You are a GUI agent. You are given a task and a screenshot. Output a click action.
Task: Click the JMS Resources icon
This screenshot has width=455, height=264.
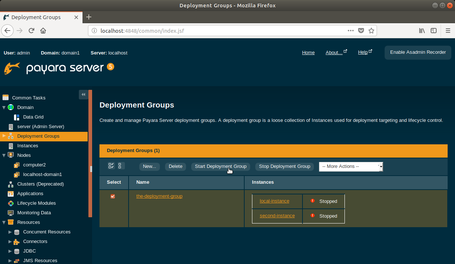(x=17, y=261)
